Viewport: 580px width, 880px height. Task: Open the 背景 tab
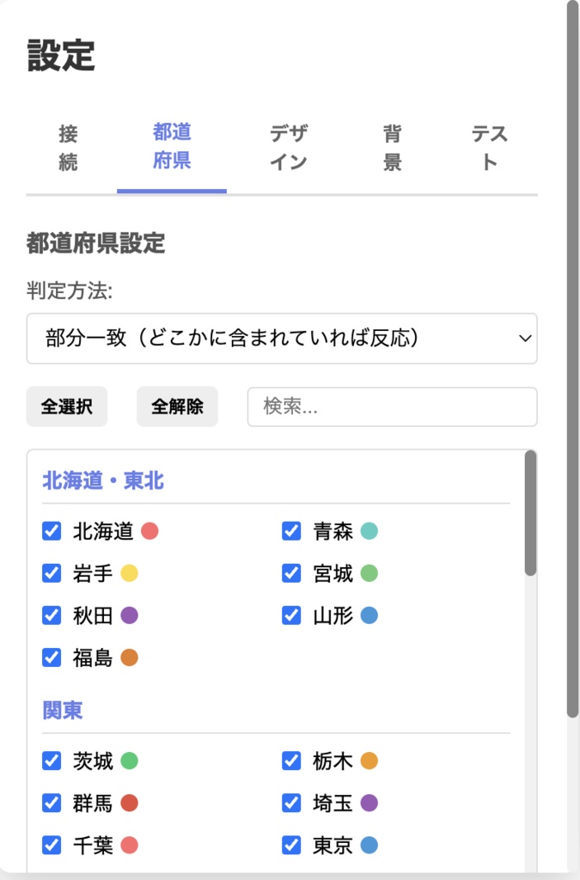[392, 148]
